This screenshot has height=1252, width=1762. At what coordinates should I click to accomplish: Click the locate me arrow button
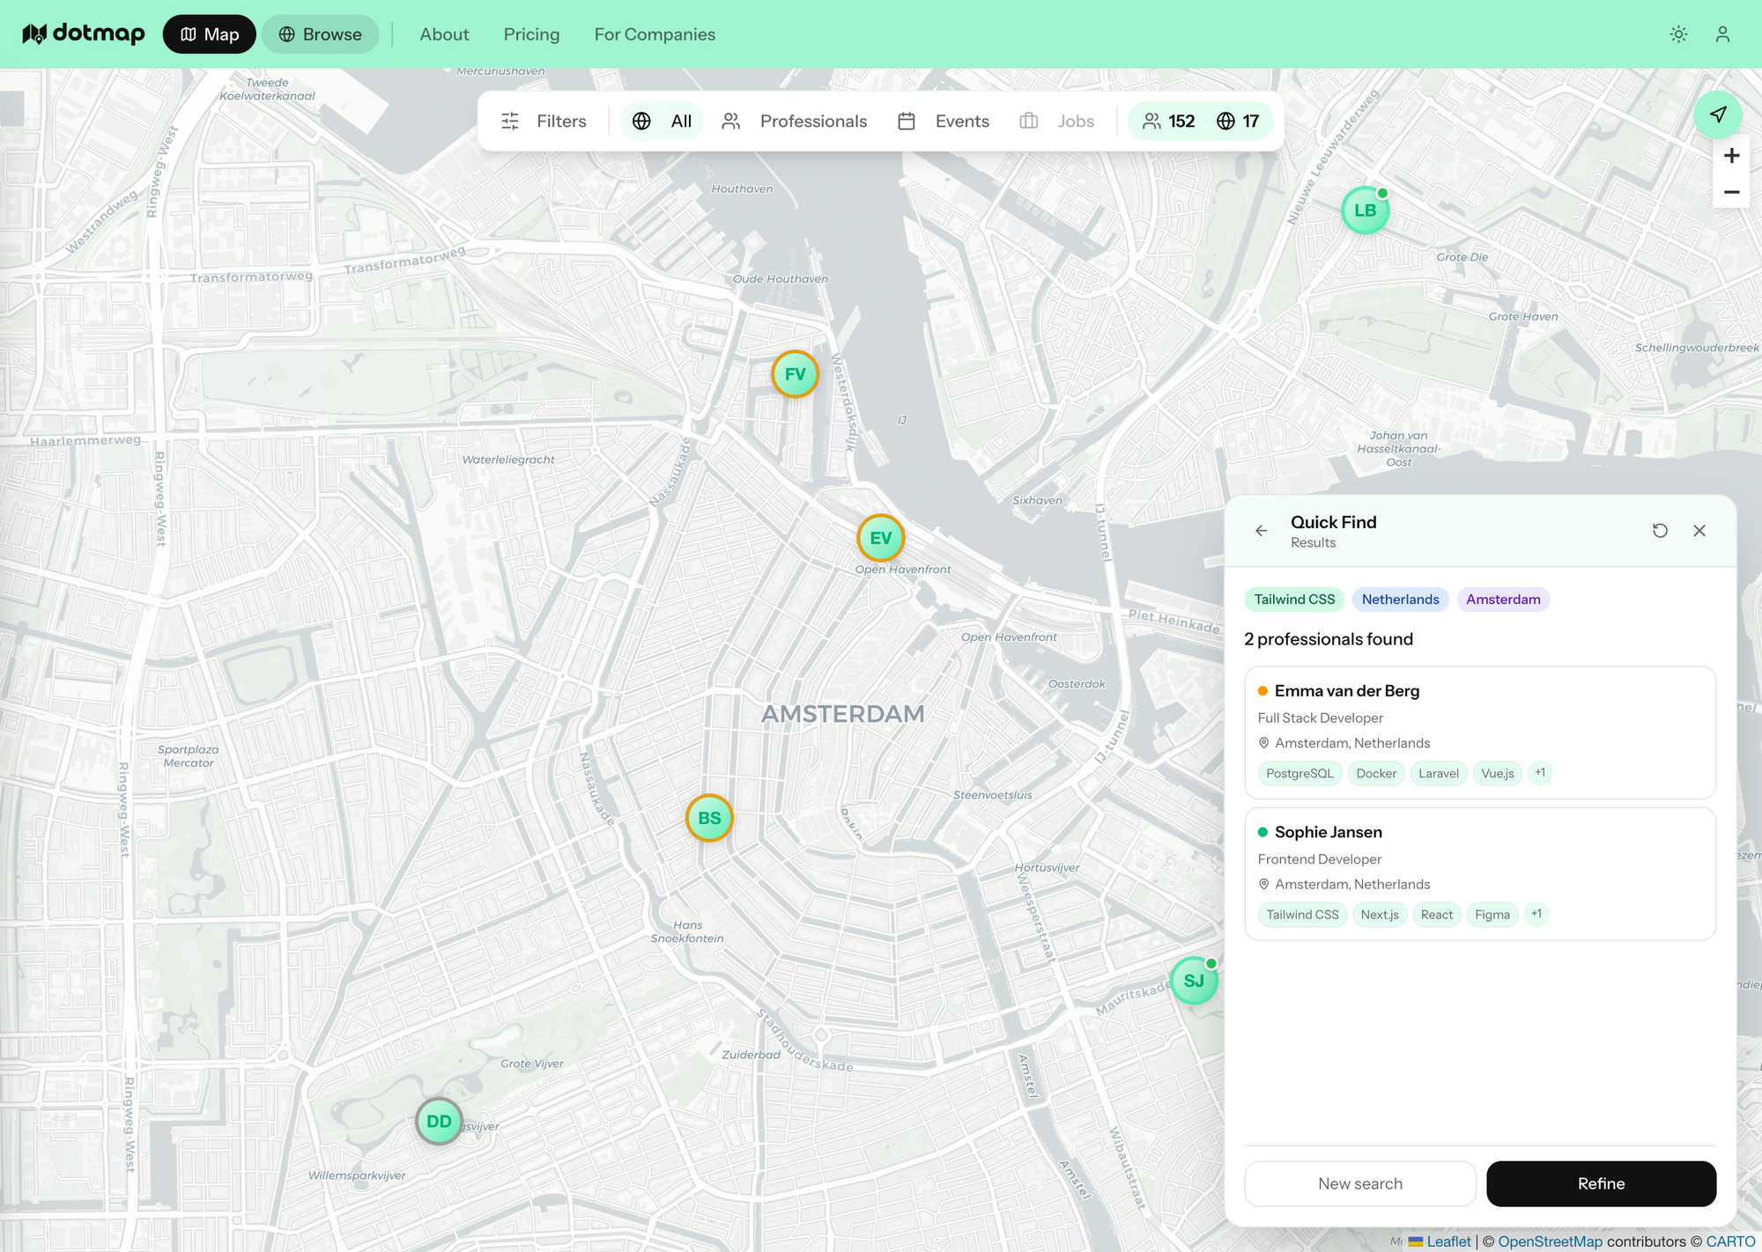coord(1717,114)
